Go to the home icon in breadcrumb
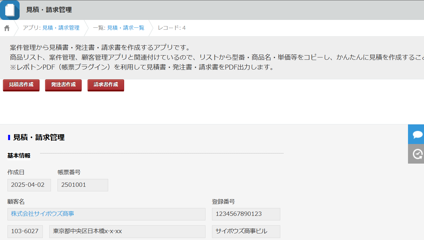Image resolution: width=424 pixels, height=240 pixels. (7, 28)
